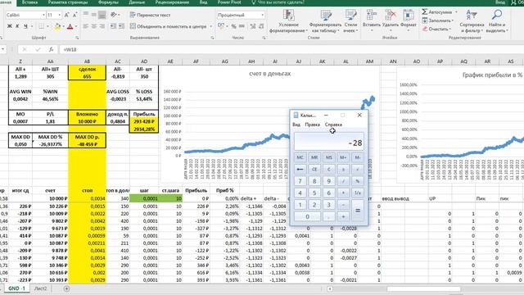Click the formula bar cancel X icon
This screenshot has height=295, width=524.
pyautogui.click(x=25, y=49)
